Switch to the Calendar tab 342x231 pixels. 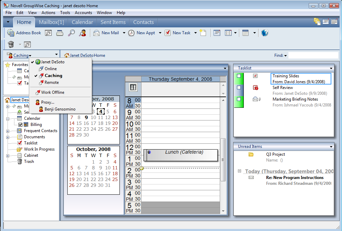[82, 22]
